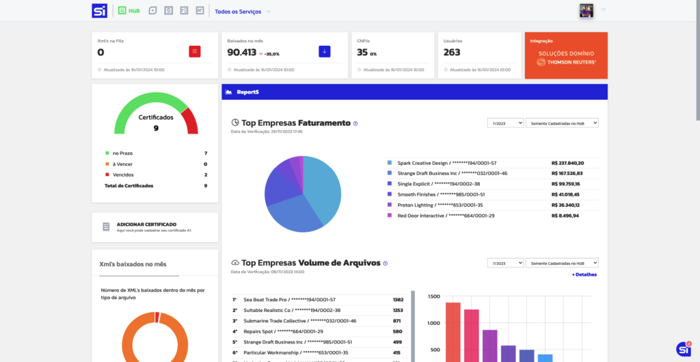Click service icon immediately right of HUB

pos(152,11)
